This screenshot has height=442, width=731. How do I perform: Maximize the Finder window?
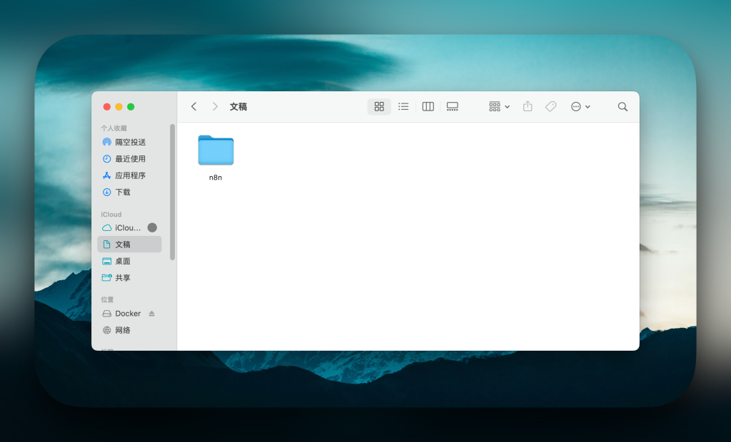pos(131,107)
